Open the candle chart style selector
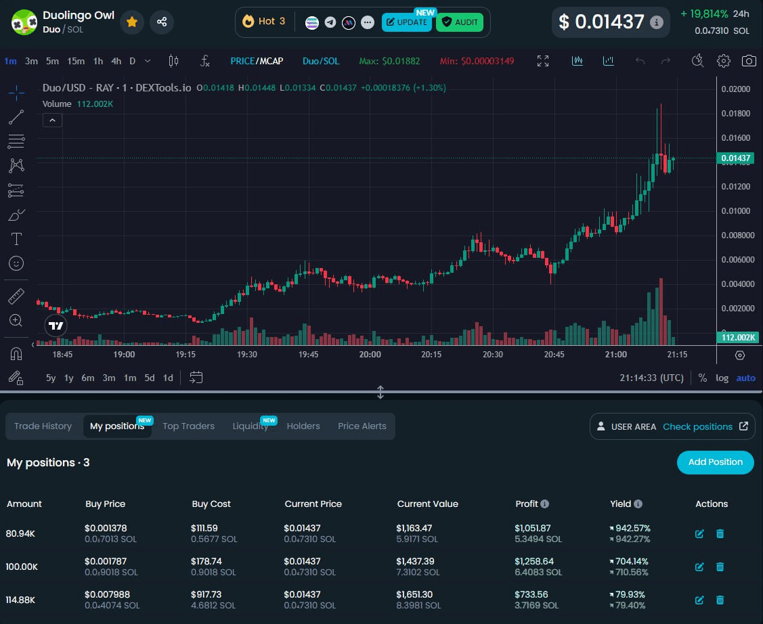 (x=173, y=61)
